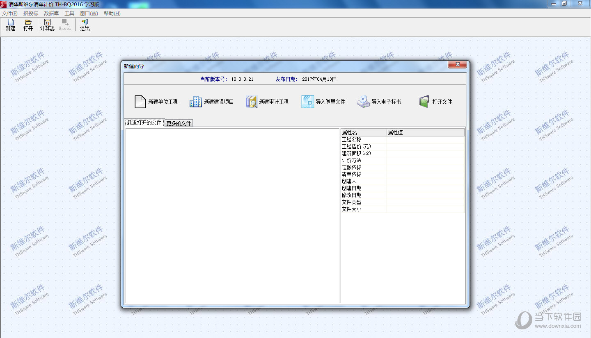Viewport: 591px width, 338px height.
Task: Open the 窗口(W) menu
Action: point(89,14)
